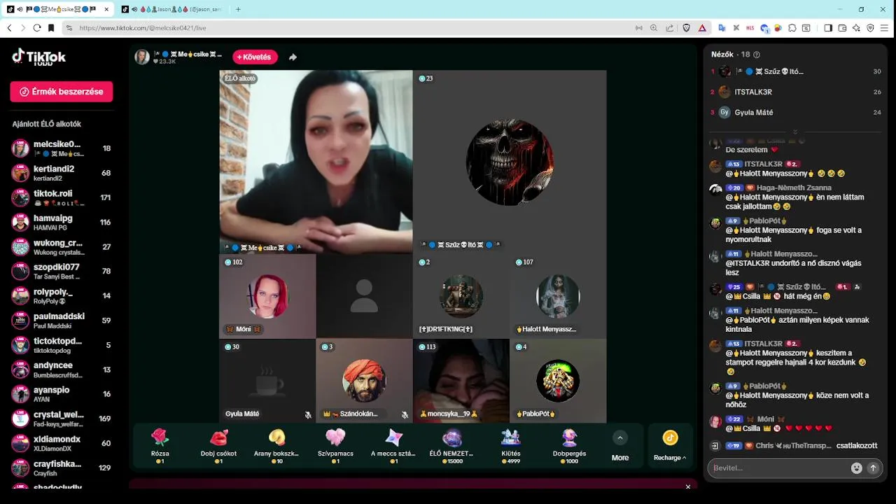
Task: Click Gyula Máté's muted microphone icon
Action: pos(308,414)
